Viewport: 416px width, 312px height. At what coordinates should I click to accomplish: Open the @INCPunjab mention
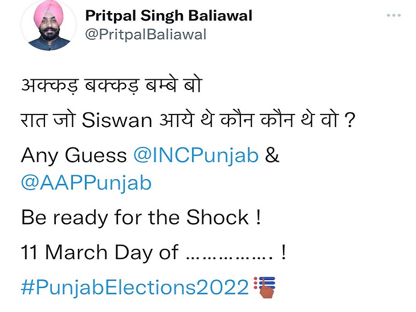[x=195, y=155]
